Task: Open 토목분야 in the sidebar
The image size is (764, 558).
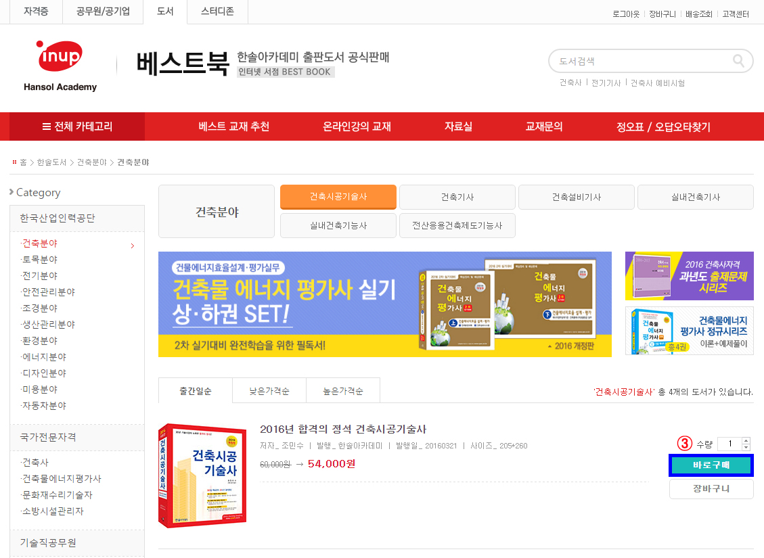Action: (39, 260)
